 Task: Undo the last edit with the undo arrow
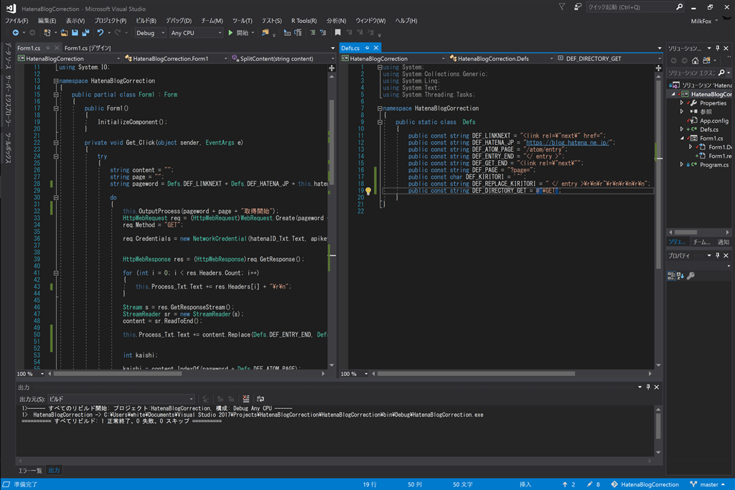pos(100,33)
